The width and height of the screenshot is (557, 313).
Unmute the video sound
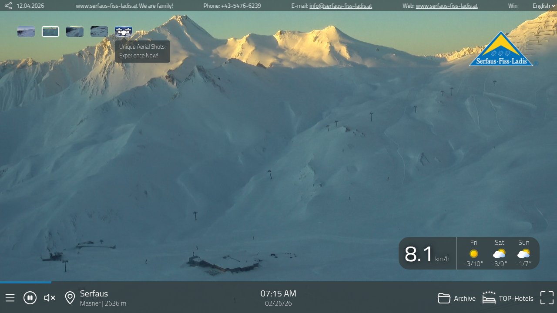tap(50, 298)
